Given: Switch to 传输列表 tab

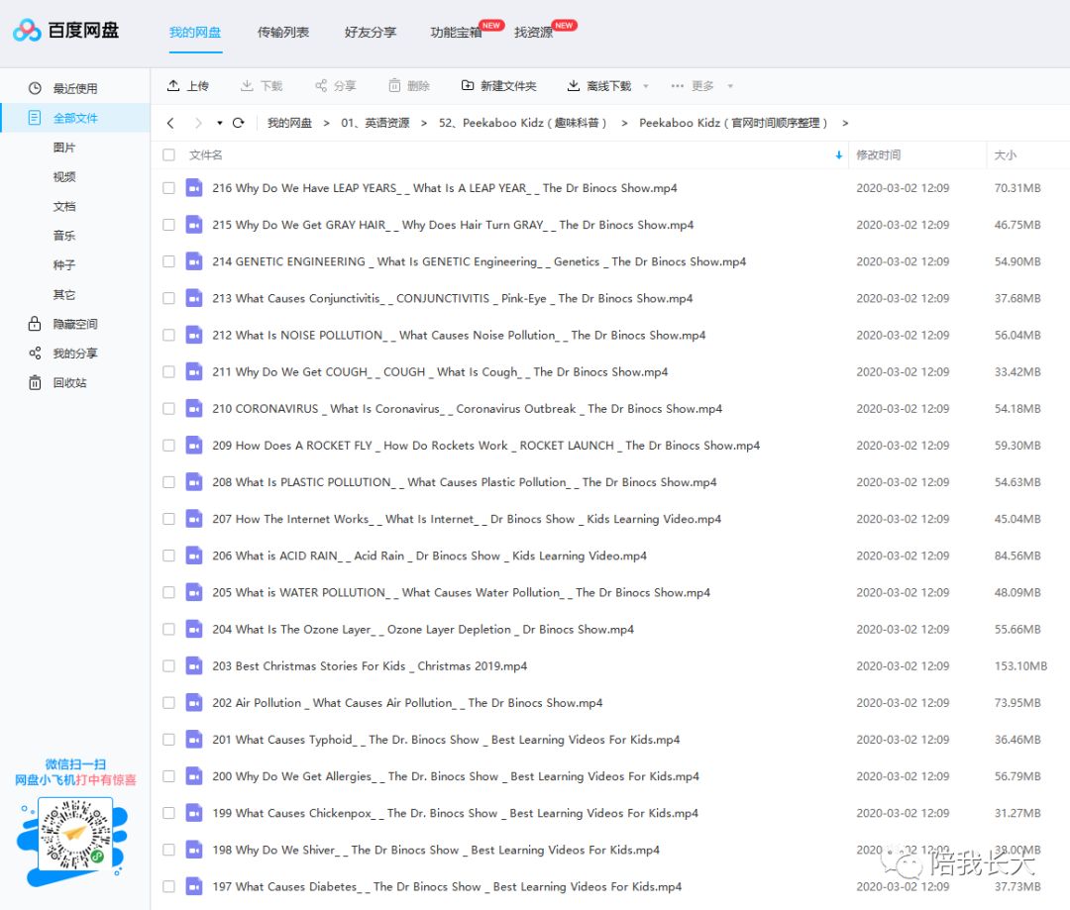Looking at the screenshot, I should point(283,32).
